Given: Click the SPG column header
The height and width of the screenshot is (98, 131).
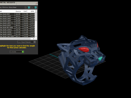Looking at the screenshot, I should click(x=32, y=11).
